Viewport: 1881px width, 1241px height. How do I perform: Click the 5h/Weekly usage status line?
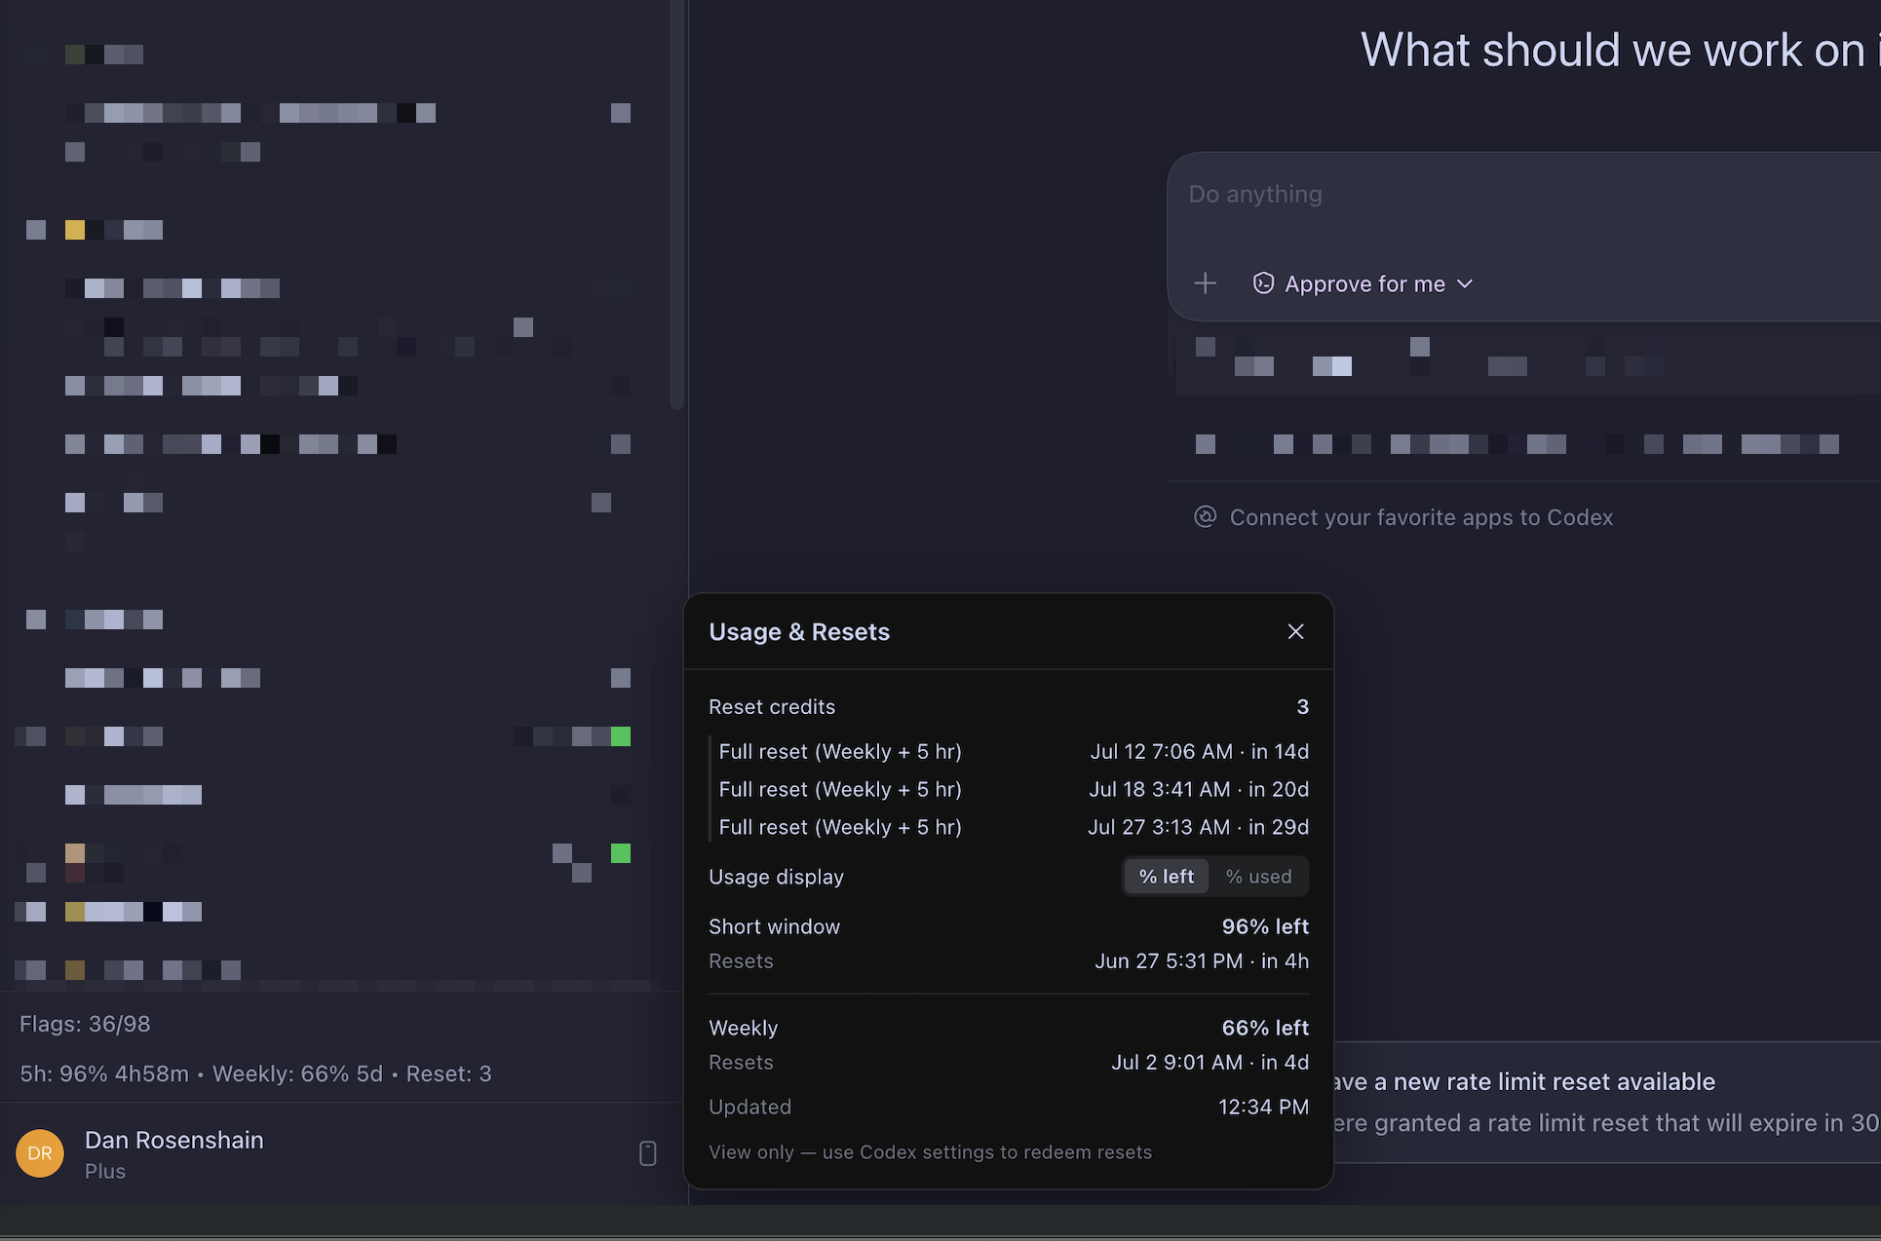(x=255, y=1073)
